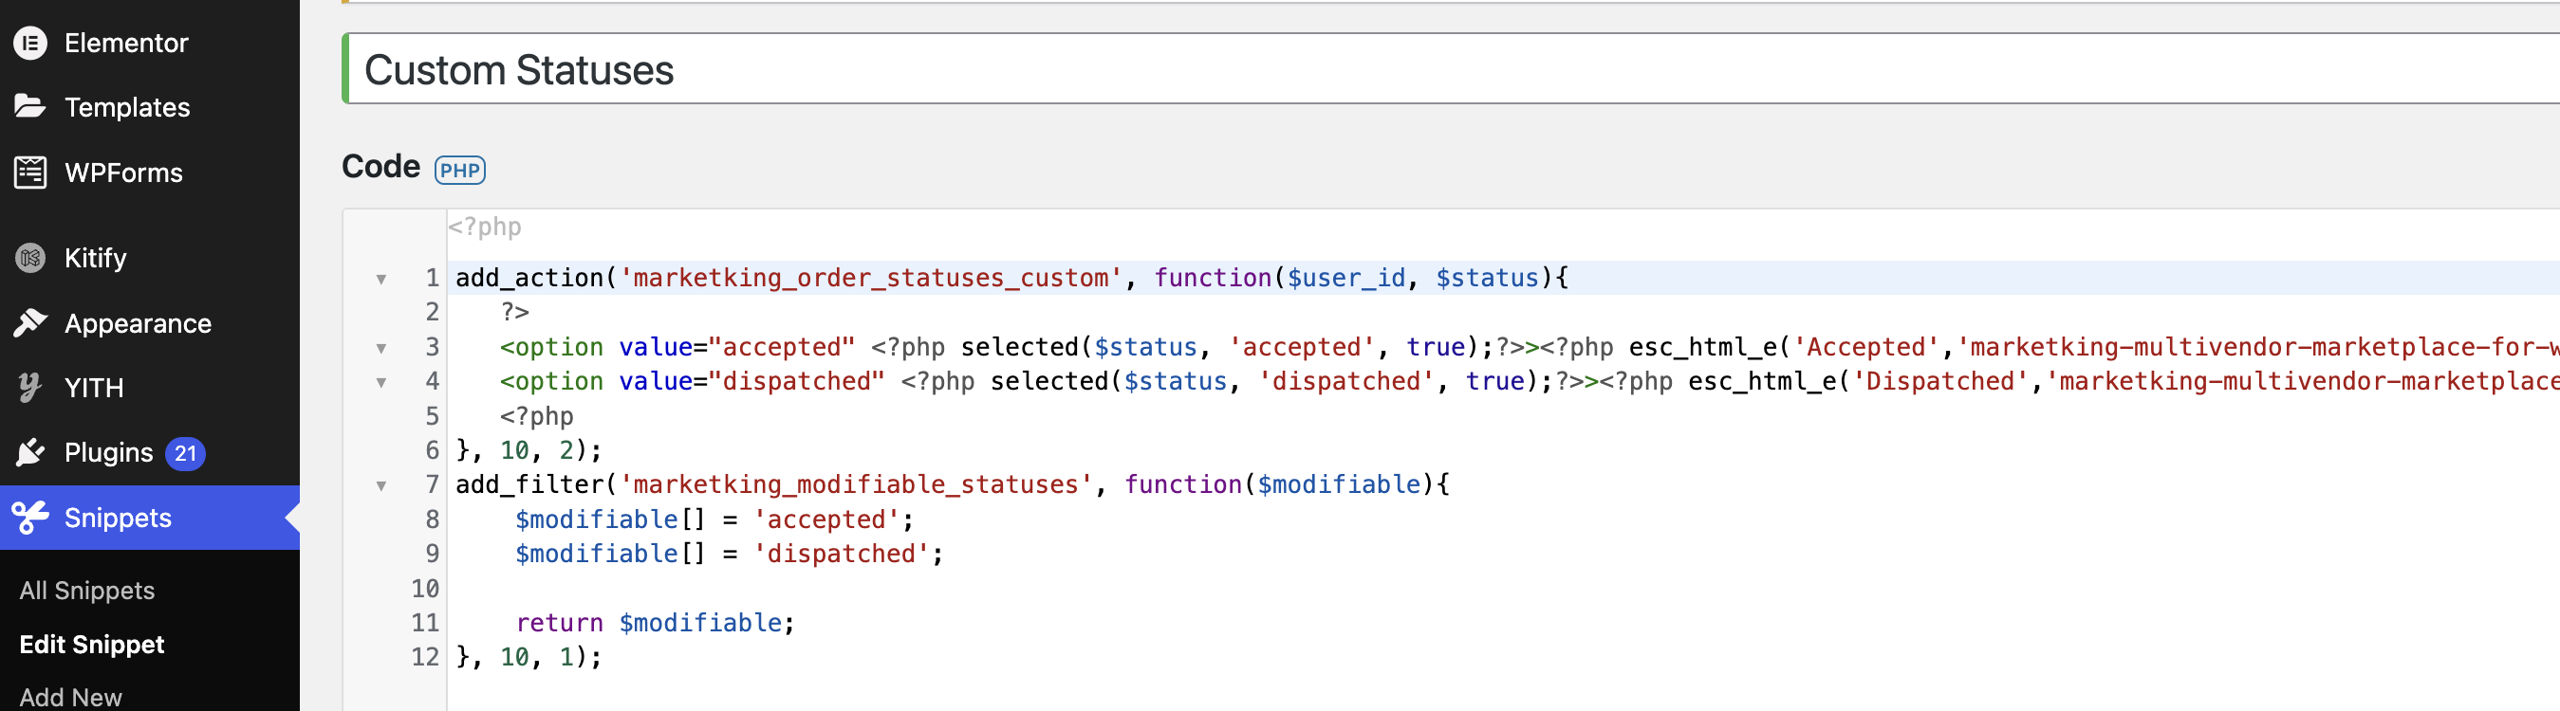Click the WPForms icon in sidebar
Screen dimensions: 2560x711
tap(30, 172)
